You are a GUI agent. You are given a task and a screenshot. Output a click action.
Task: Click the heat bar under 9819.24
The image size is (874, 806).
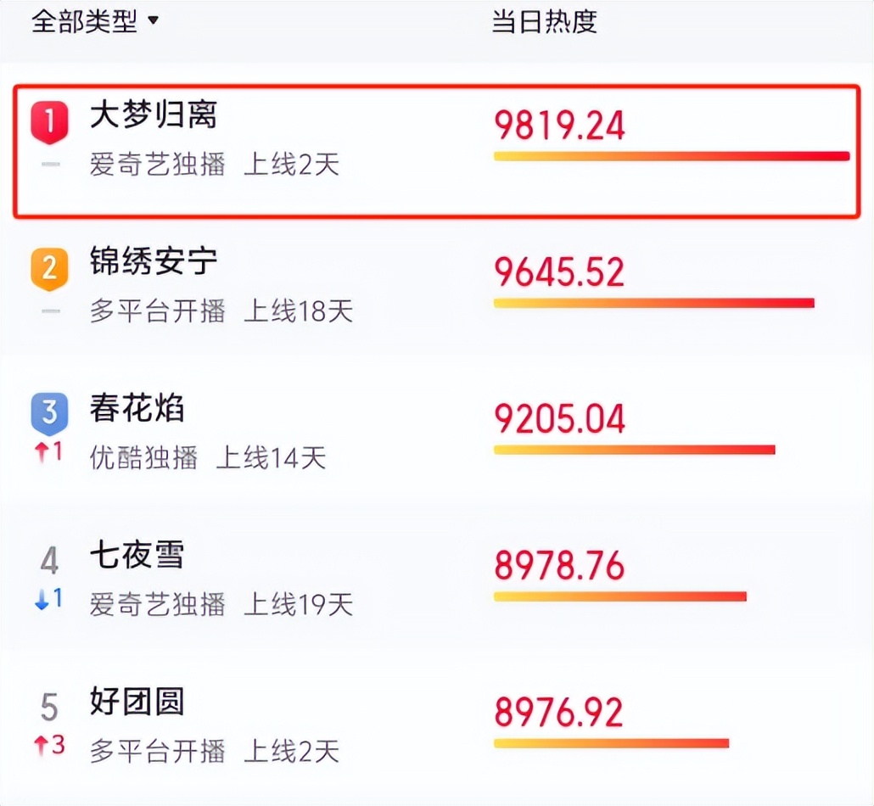point(670,156)
